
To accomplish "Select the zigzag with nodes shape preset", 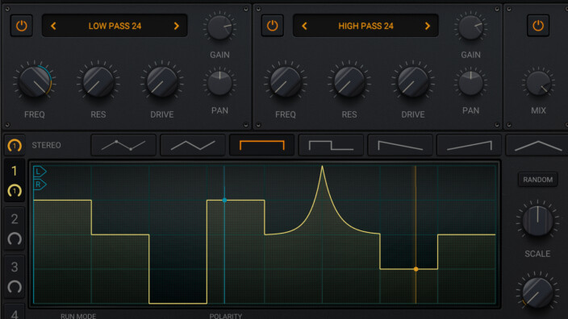I will [x=123, y=145].
